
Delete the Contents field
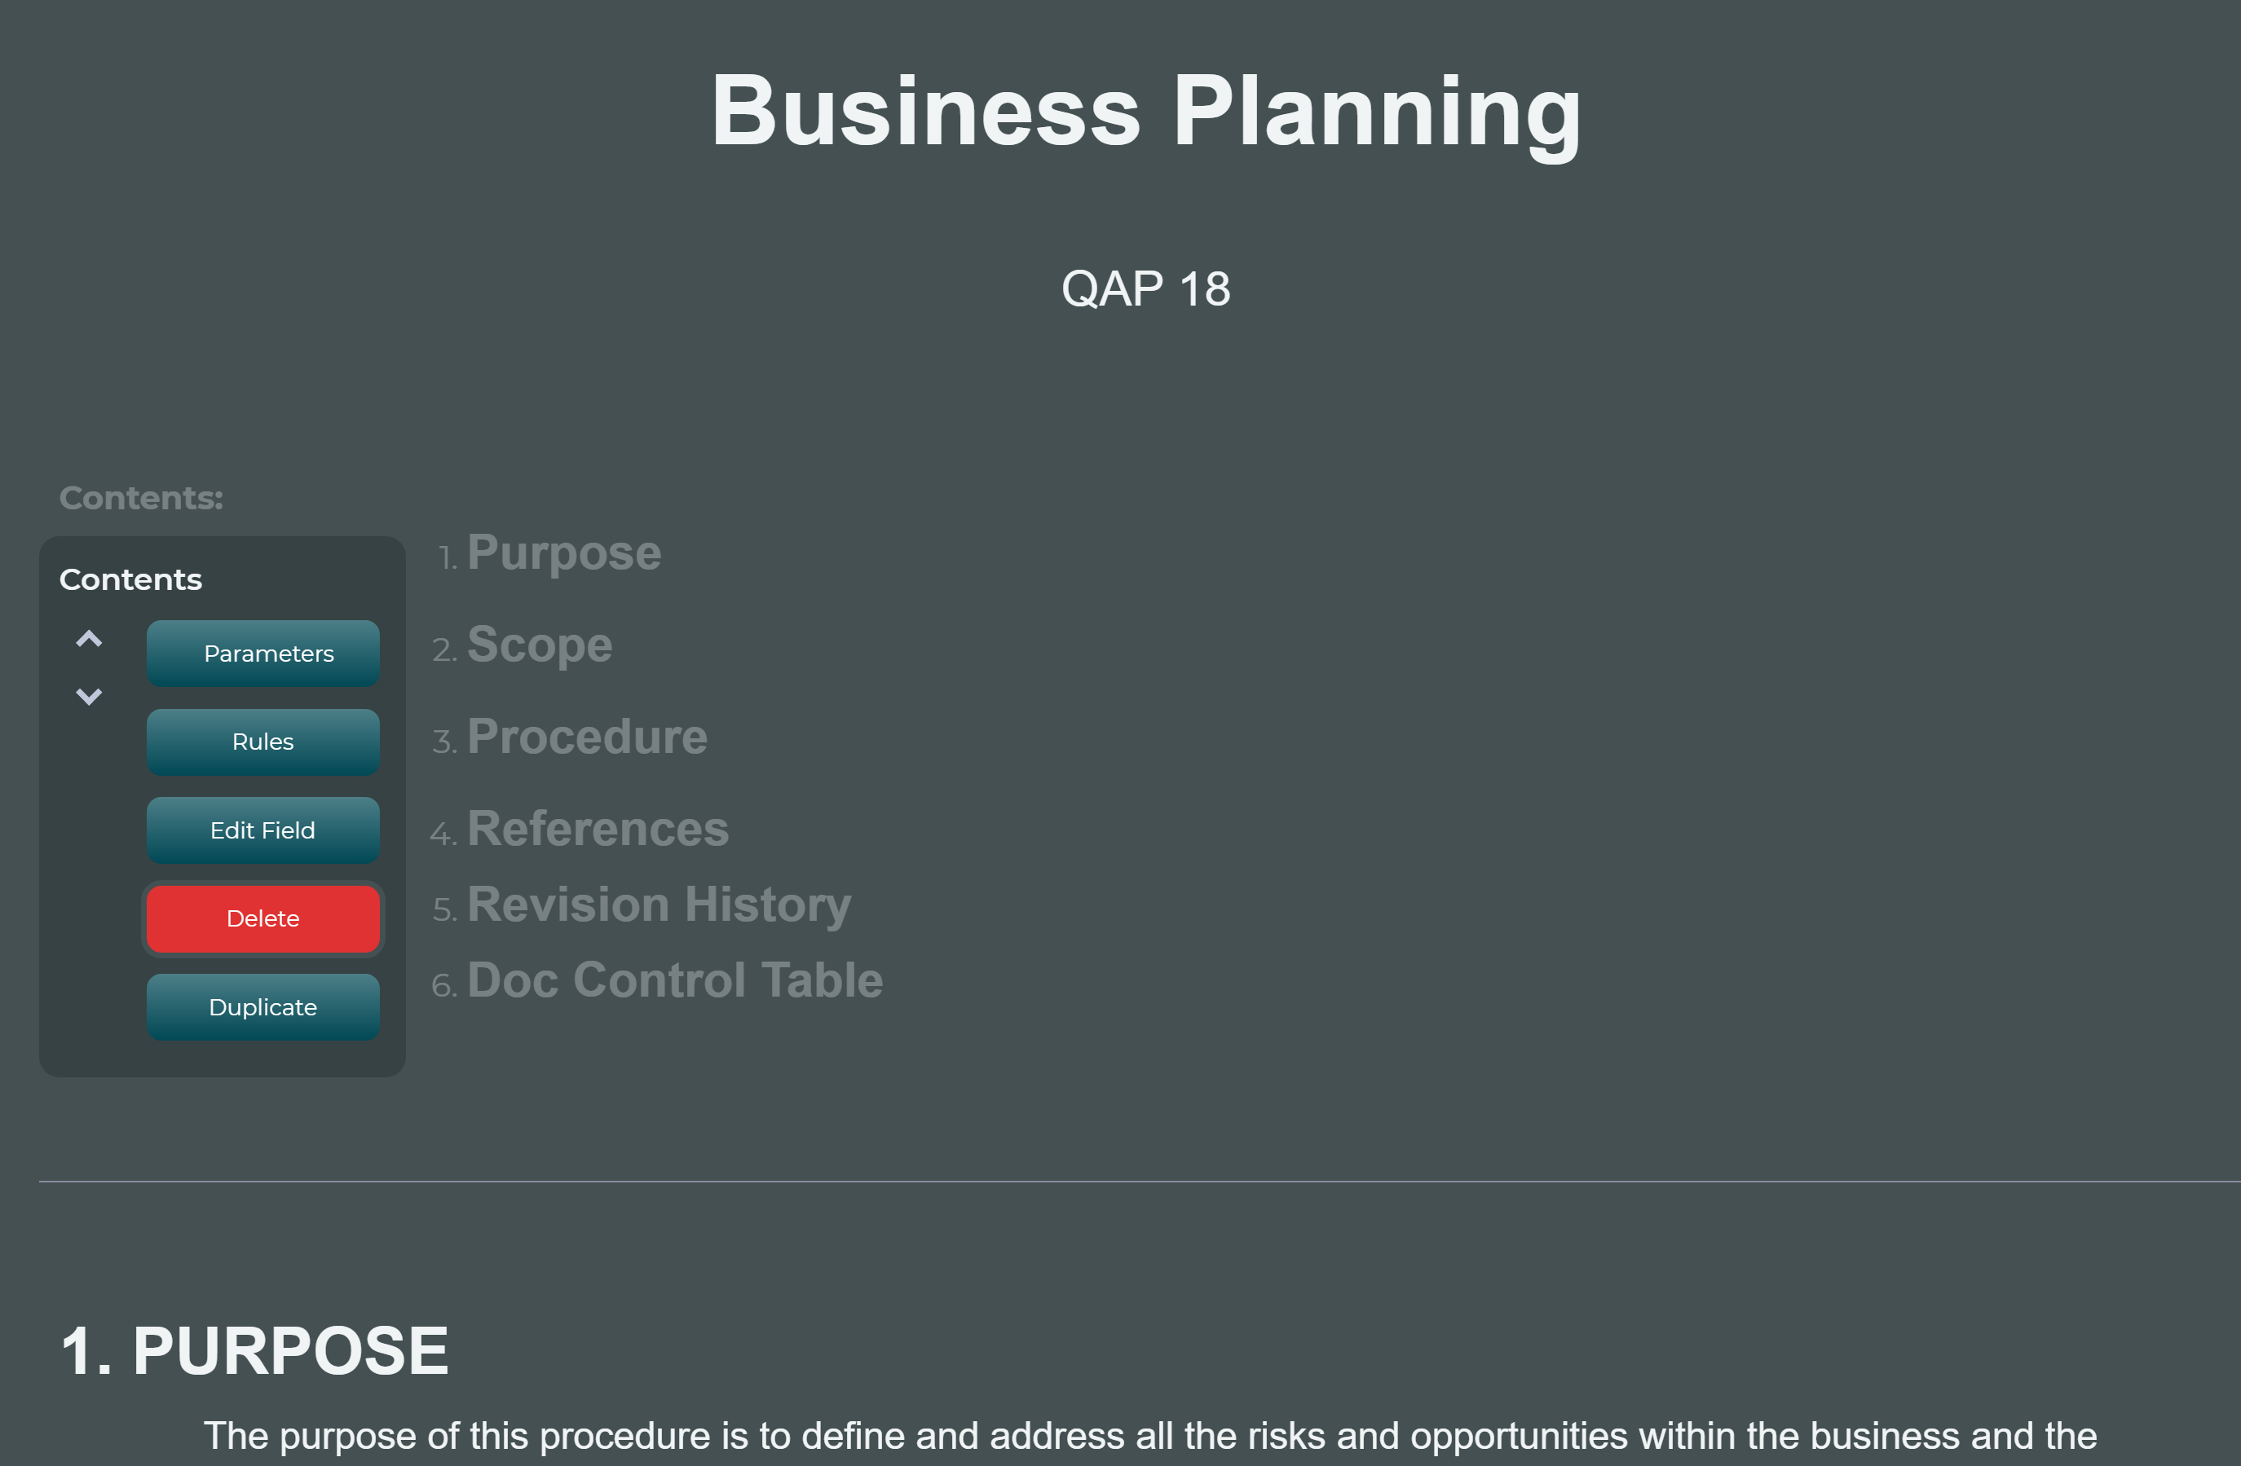click(262, 918)
